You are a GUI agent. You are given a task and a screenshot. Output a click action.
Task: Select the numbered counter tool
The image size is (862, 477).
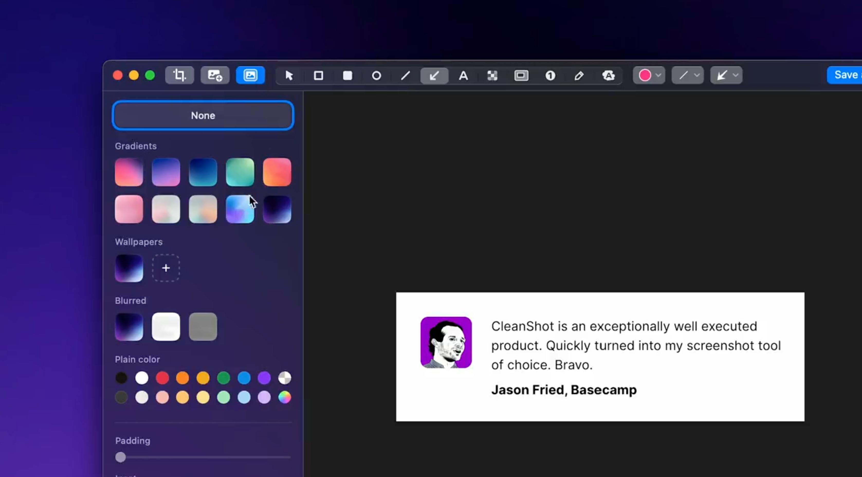coord(551,76)
